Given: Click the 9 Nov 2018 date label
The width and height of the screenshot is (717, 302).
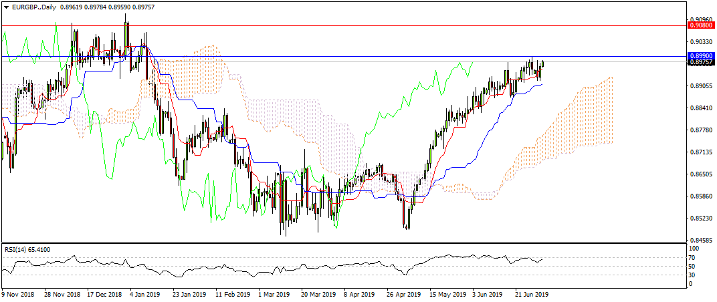Looking at the screenshot, I should [17, 293].
